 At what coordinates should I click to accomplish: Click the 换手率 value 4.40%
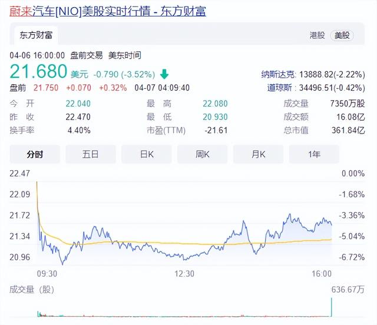click(79, 130)
